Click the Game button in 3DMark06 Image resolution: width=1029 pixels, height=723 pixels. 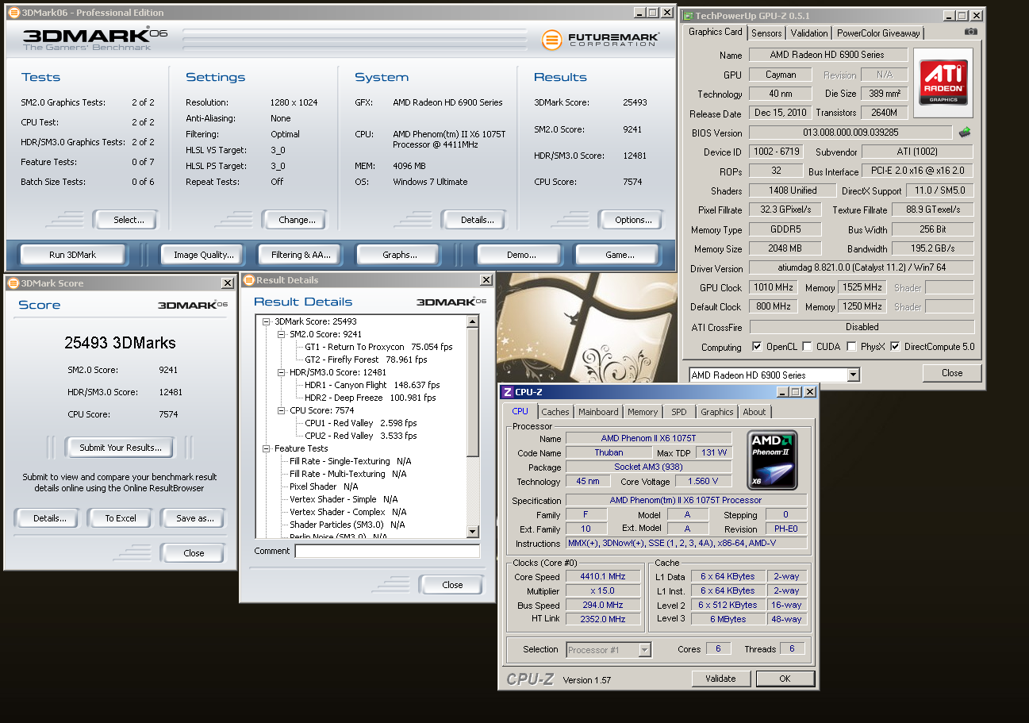pyautogui.click(x=620, y=255)
